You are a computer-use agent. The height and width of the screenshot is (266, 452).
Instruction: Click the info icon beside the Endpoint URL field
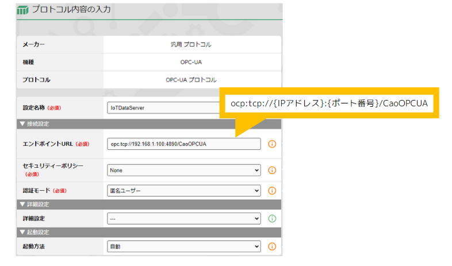click(272, 144)
